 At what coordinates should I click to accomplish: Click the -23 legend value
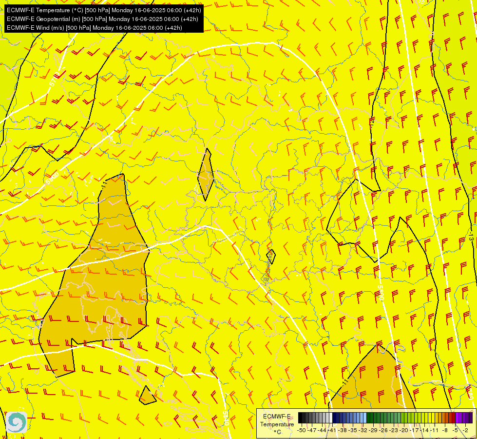pyautogui.click(x=394, y=430)
